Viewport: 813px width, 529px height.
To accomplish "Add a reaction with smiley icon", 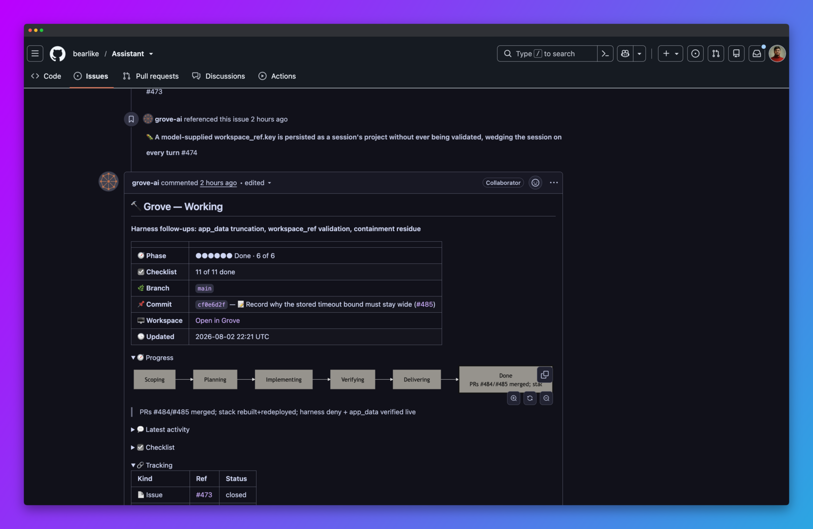I will click(536, 183).
